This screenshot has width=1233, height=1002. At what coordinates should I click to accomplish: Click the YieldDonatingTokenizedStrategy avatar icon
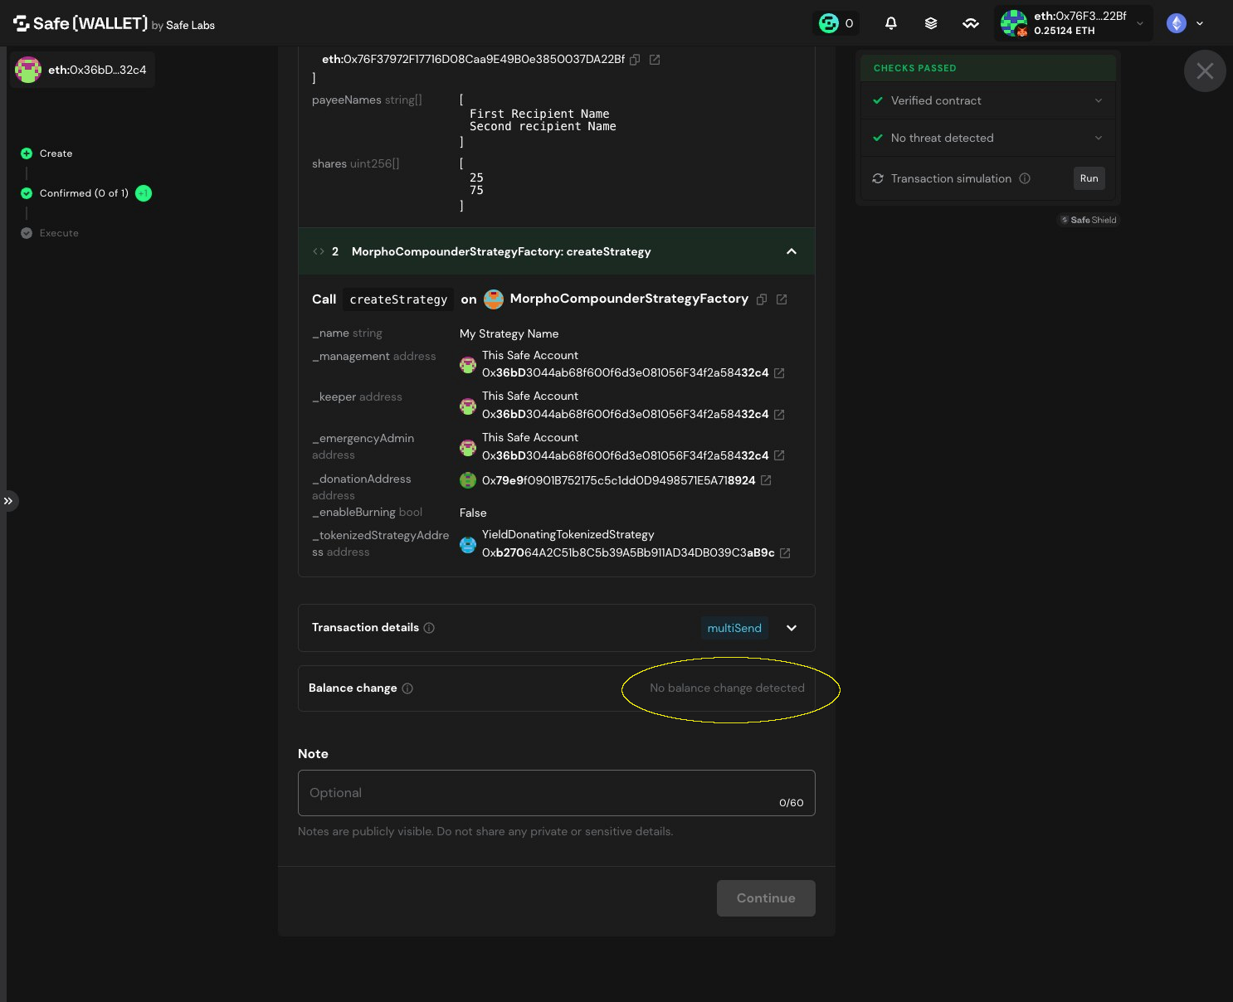click(x=468, y=545)
